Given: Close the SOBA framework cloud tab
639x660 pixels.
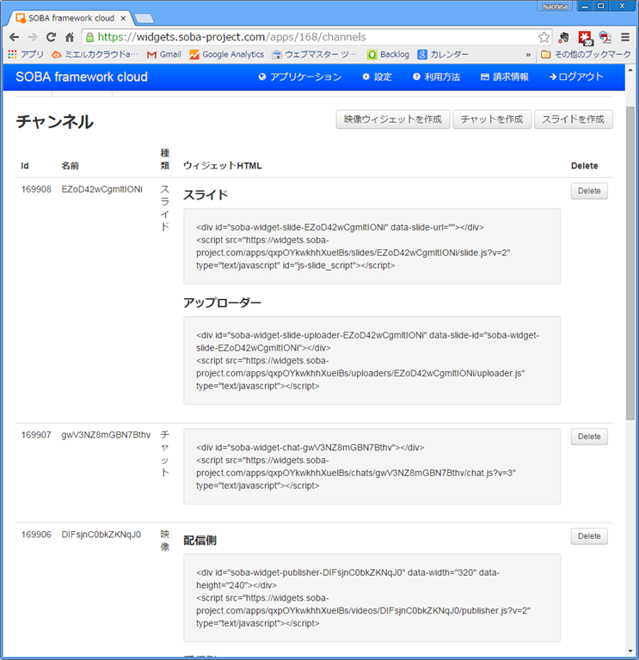Looking at the screenshot, I should click(x=123, y=19).
